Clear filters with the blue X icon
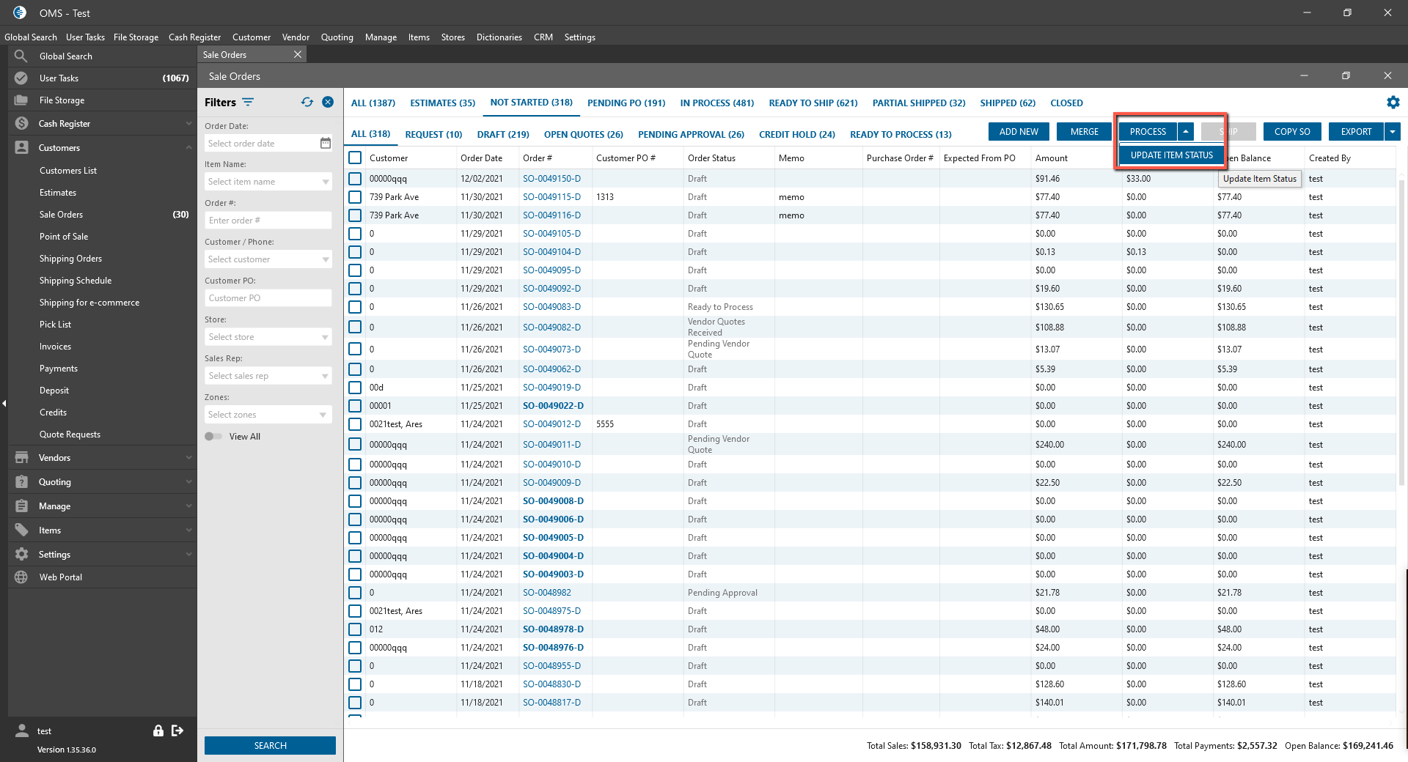The image size is (1408, 762). 328,103
